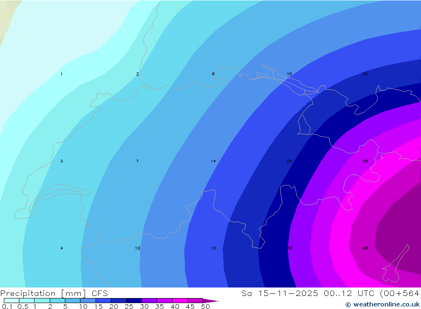This screenshot has width=421, height=309.
Task: Click the map grid value "7"
Action: click(138, 161)
